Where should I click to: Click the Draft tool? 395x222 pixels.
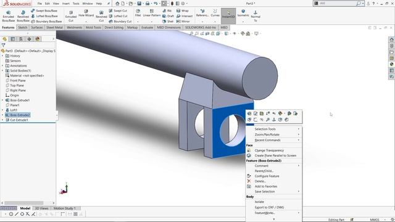tap(168, 16)
